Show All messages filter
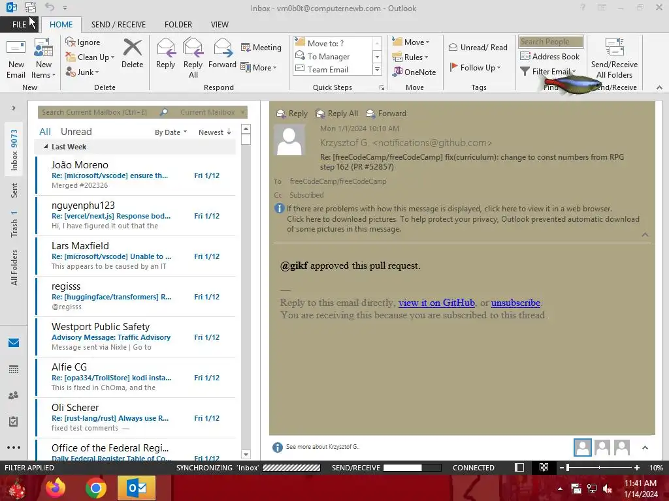Screen dimensions: 669x501 tap(45, 132)
